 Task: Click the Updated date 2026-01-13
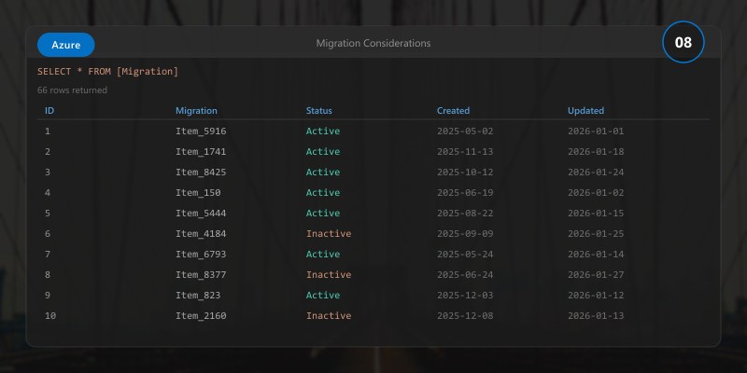click(x=596, y=315)
